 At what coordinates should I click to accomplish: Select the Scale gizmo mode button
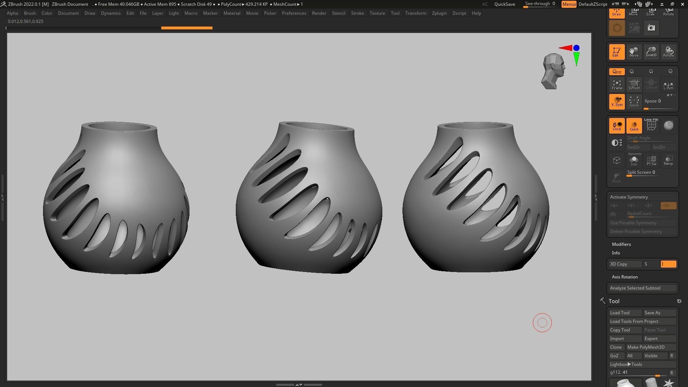(x=650, y=13)
